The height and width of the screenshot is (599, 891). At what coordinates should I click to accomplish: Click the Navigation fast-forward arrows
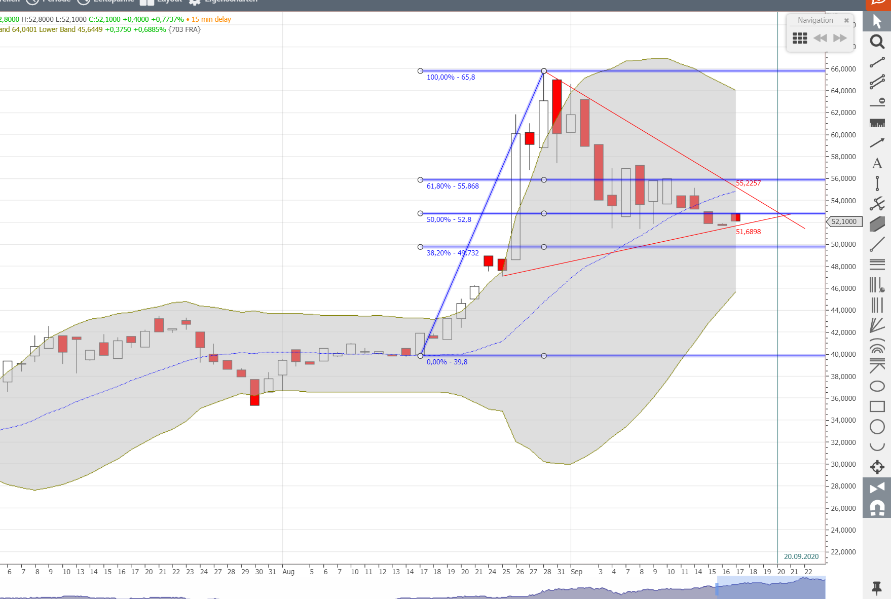pyautogui.click(x=840, y=38)
